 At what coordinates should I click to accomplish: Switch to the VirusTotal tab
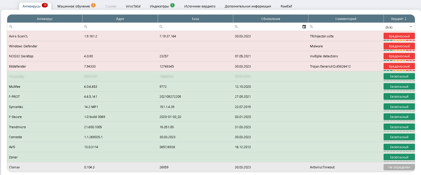(x=133, y=6)
